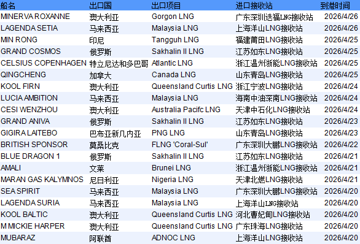The height and width of the screenshot is (244, 360).
Task: Select the 尼日利亚 country cell
Action: [x=104, y=180]
